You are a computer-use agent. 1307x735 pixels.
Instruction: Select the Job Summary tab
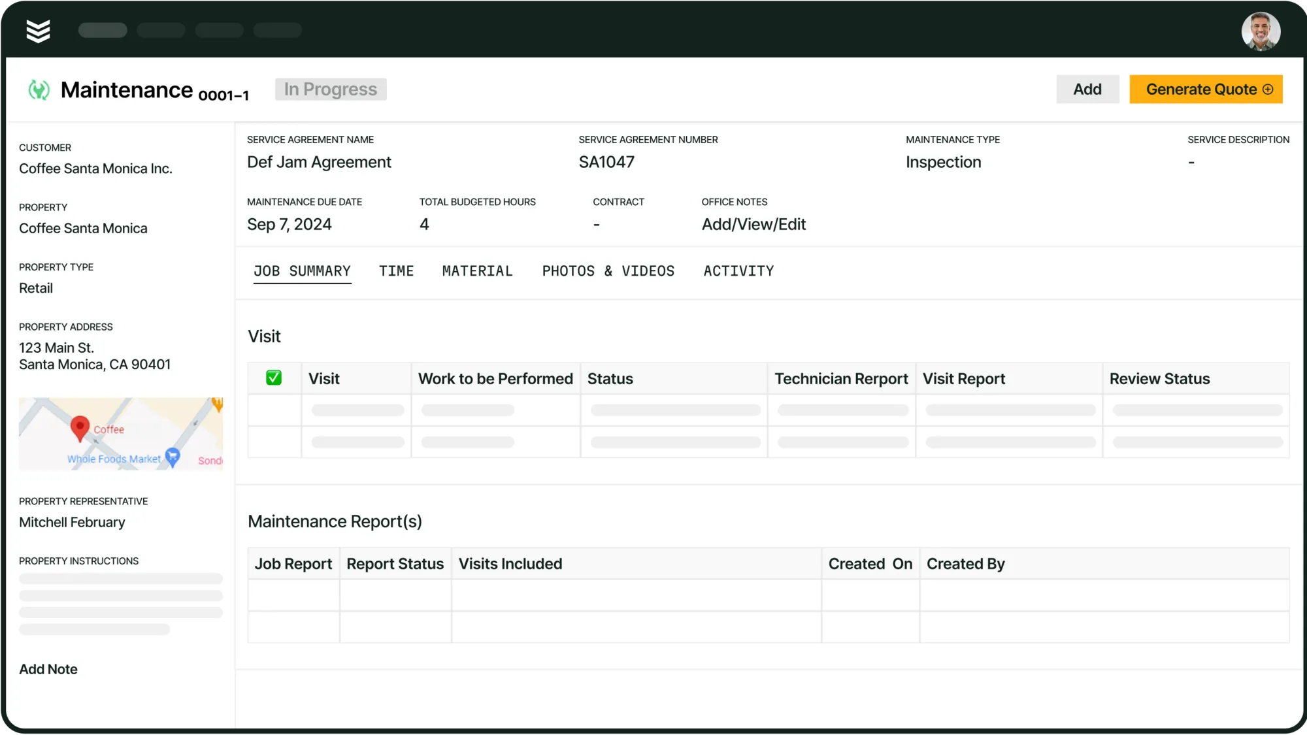point(302,271)
